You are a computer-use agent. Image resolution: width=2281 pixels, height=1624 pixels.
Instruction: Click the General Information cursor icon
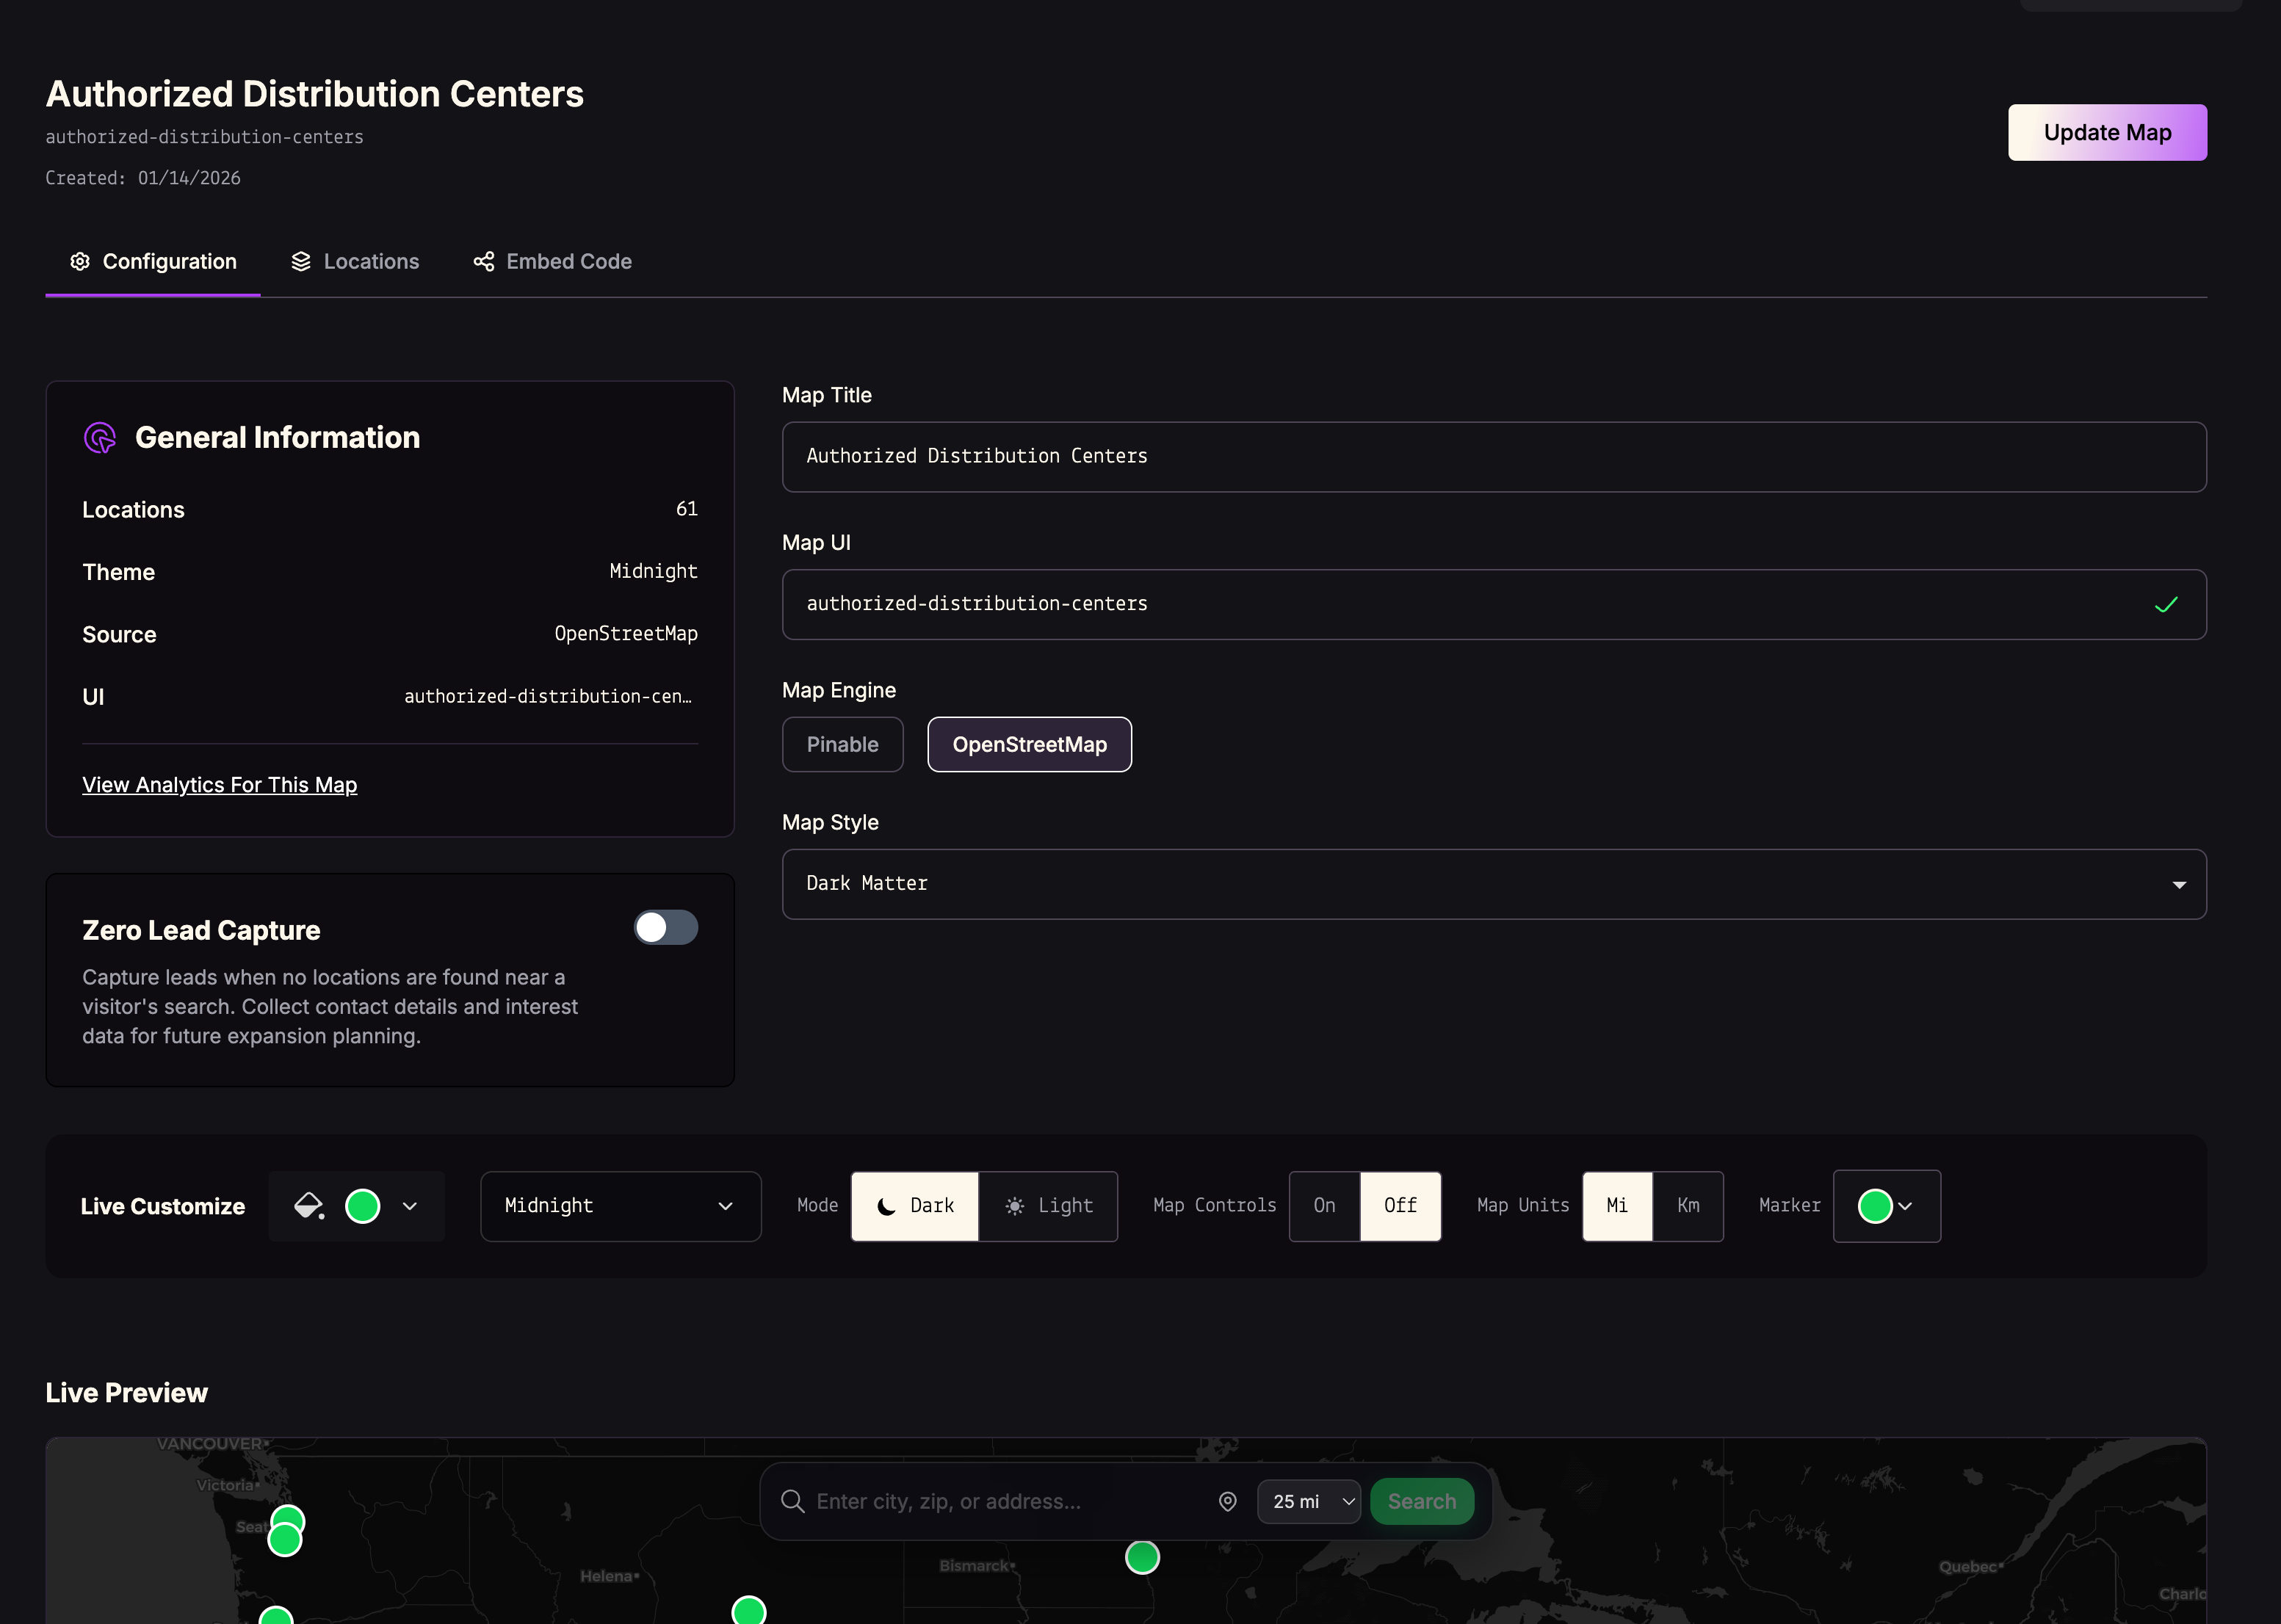[x=100, y=438]
